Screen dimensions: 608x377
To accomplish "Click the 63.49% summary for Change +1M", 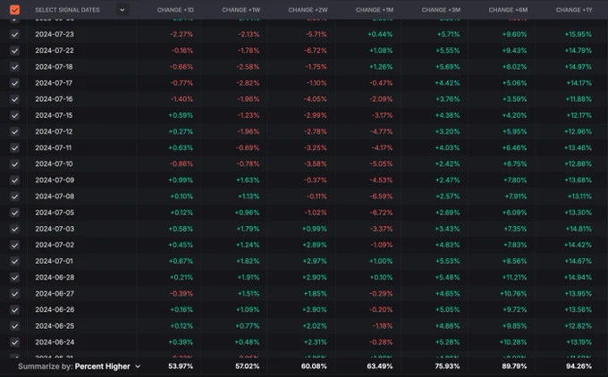I will tap(380, 366).
